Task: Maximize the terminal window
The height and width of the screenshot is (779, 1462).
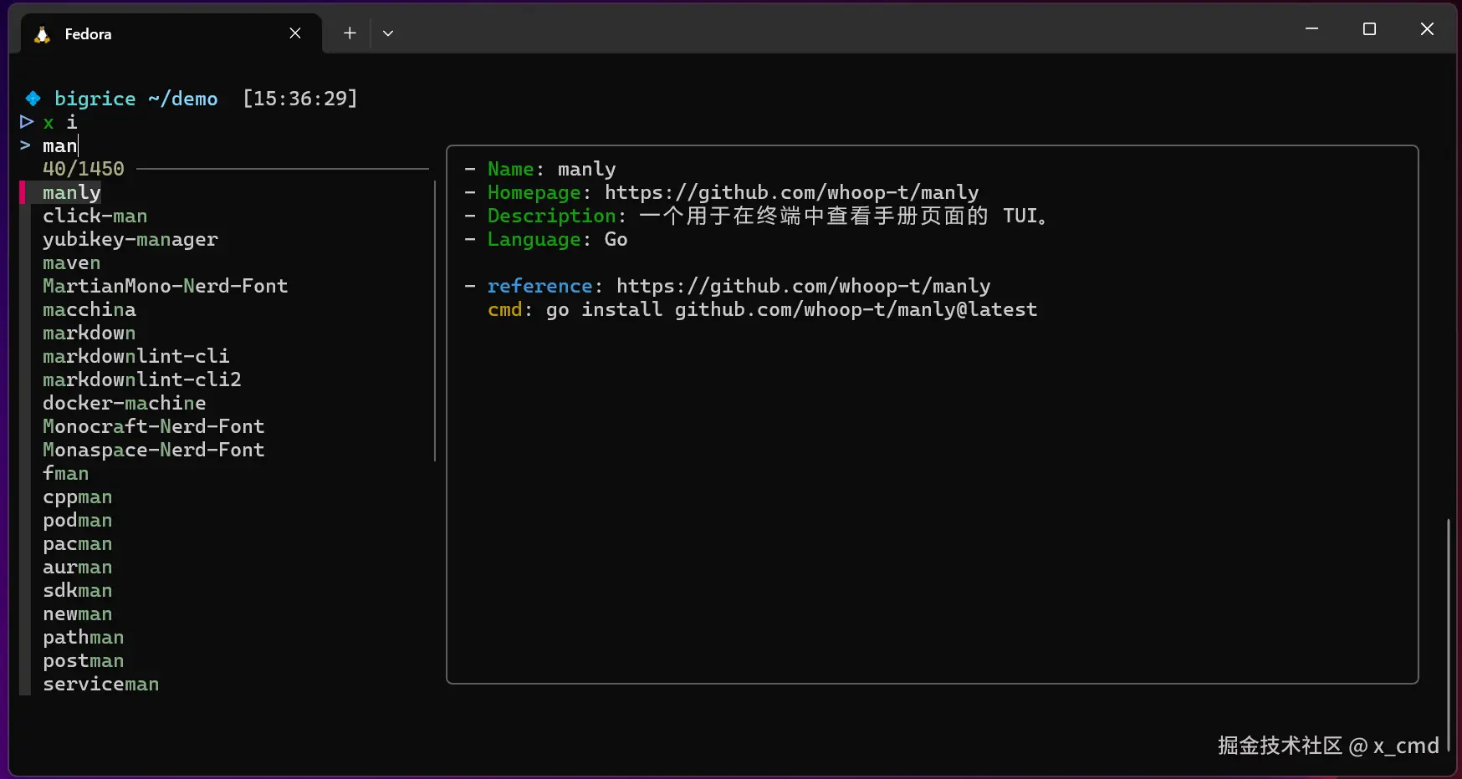Action: [x=1369, y=29]
